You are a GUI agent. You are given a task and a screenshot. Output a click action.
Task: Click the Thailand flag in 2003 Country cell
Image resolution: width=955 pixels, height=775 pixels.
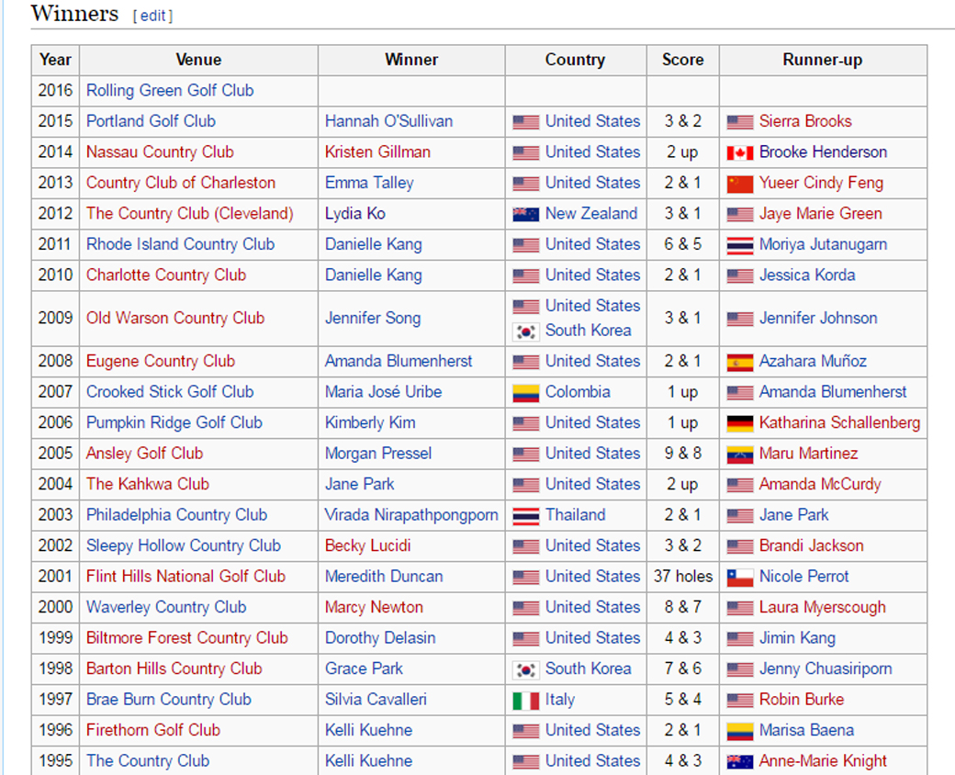(525, 516)
